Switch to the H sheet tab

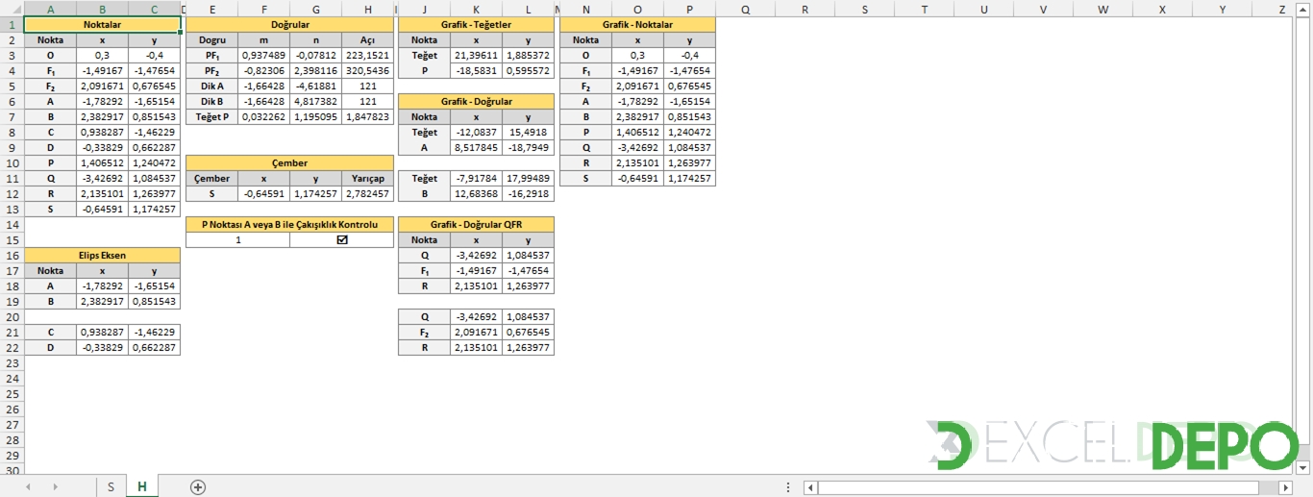point(142,487)
